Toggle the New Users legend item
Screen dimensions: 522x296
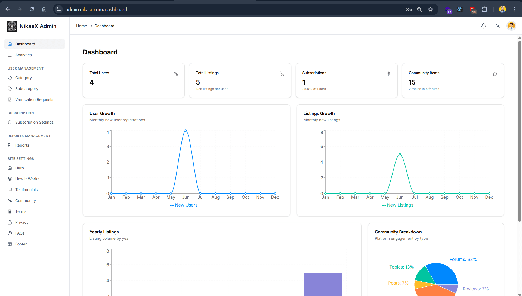(x=184, y=205)
